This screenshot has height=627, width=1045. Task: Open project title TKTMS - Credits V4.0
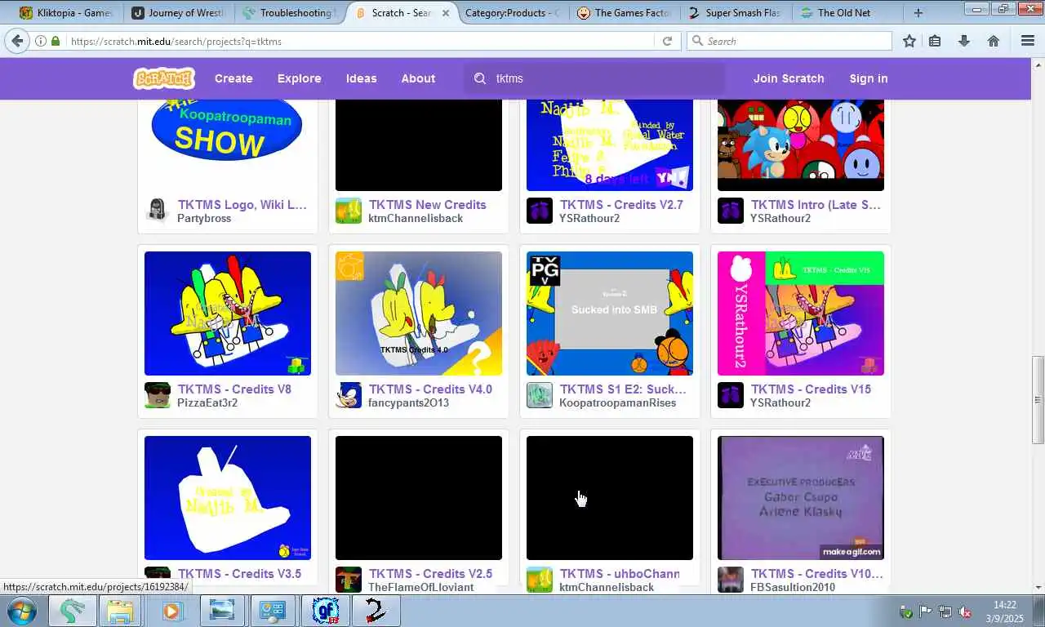tap(430, 389)
